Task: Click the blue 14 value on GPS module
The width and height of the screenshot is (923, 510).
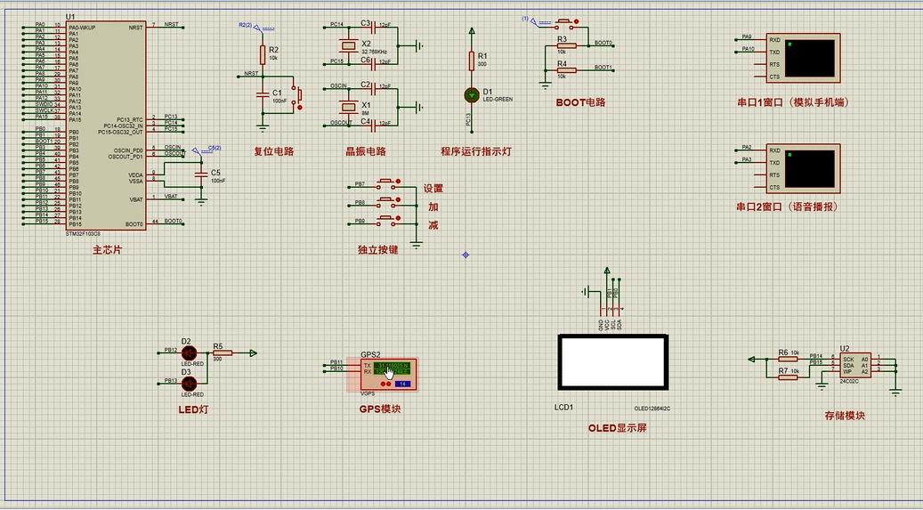Action: (x=402, y=384)
